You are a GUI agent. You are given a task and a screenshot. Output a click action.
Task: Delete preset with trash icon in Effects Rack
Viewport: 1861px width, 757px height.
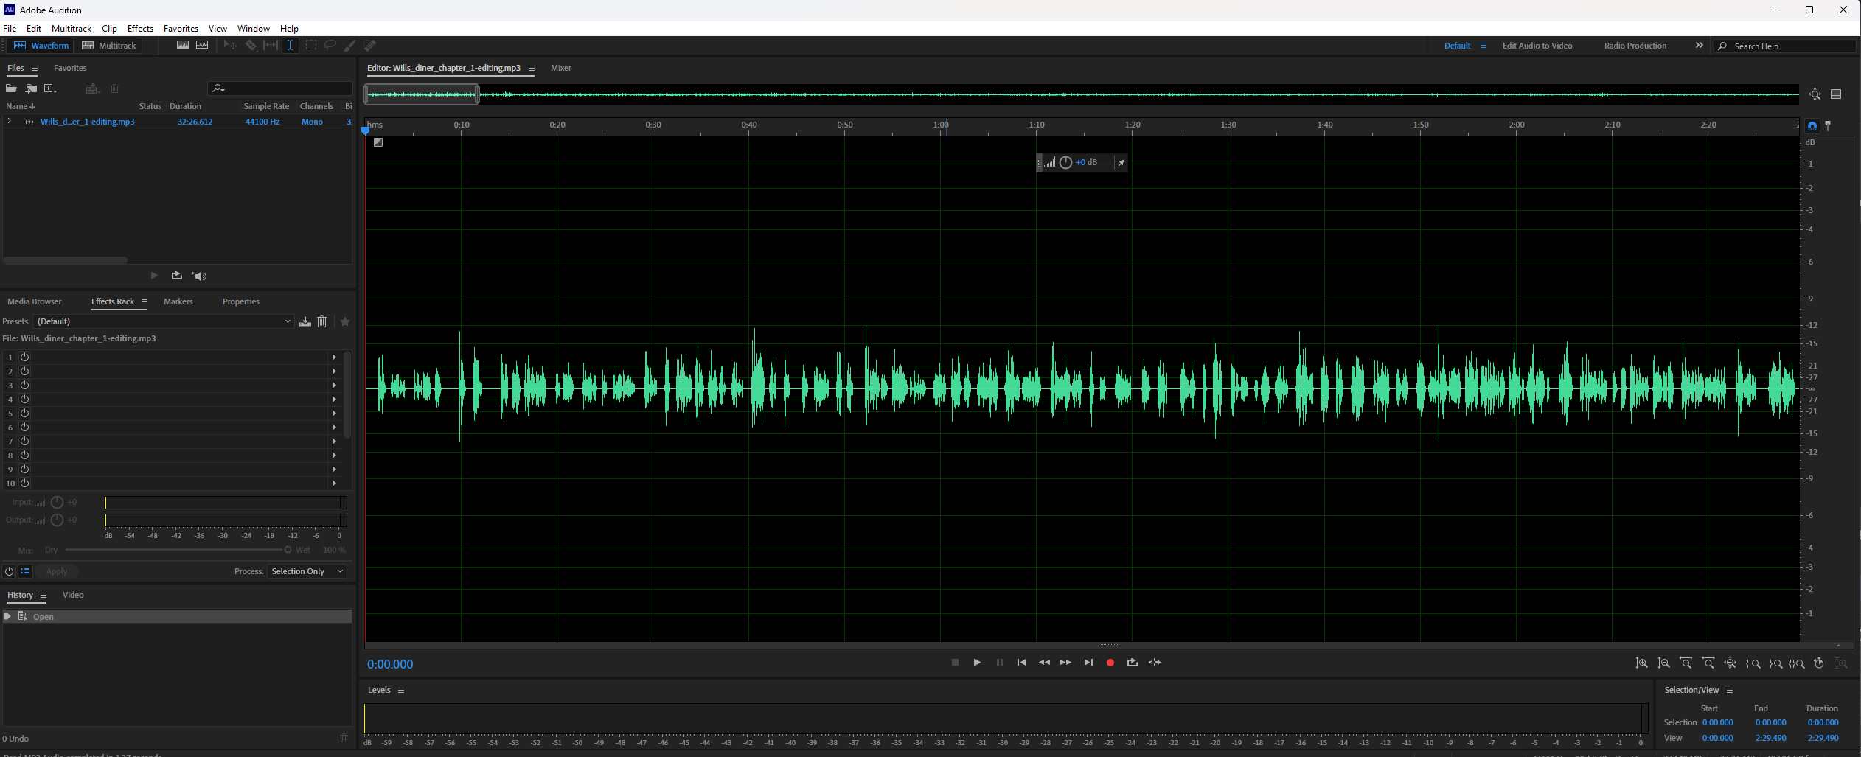point(322,321)
